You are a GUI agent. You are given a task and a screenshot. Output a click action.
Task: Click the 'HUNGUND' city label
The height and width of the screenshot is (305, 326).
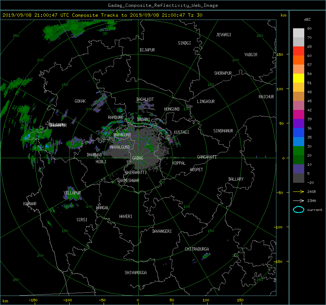click(172, 109)
